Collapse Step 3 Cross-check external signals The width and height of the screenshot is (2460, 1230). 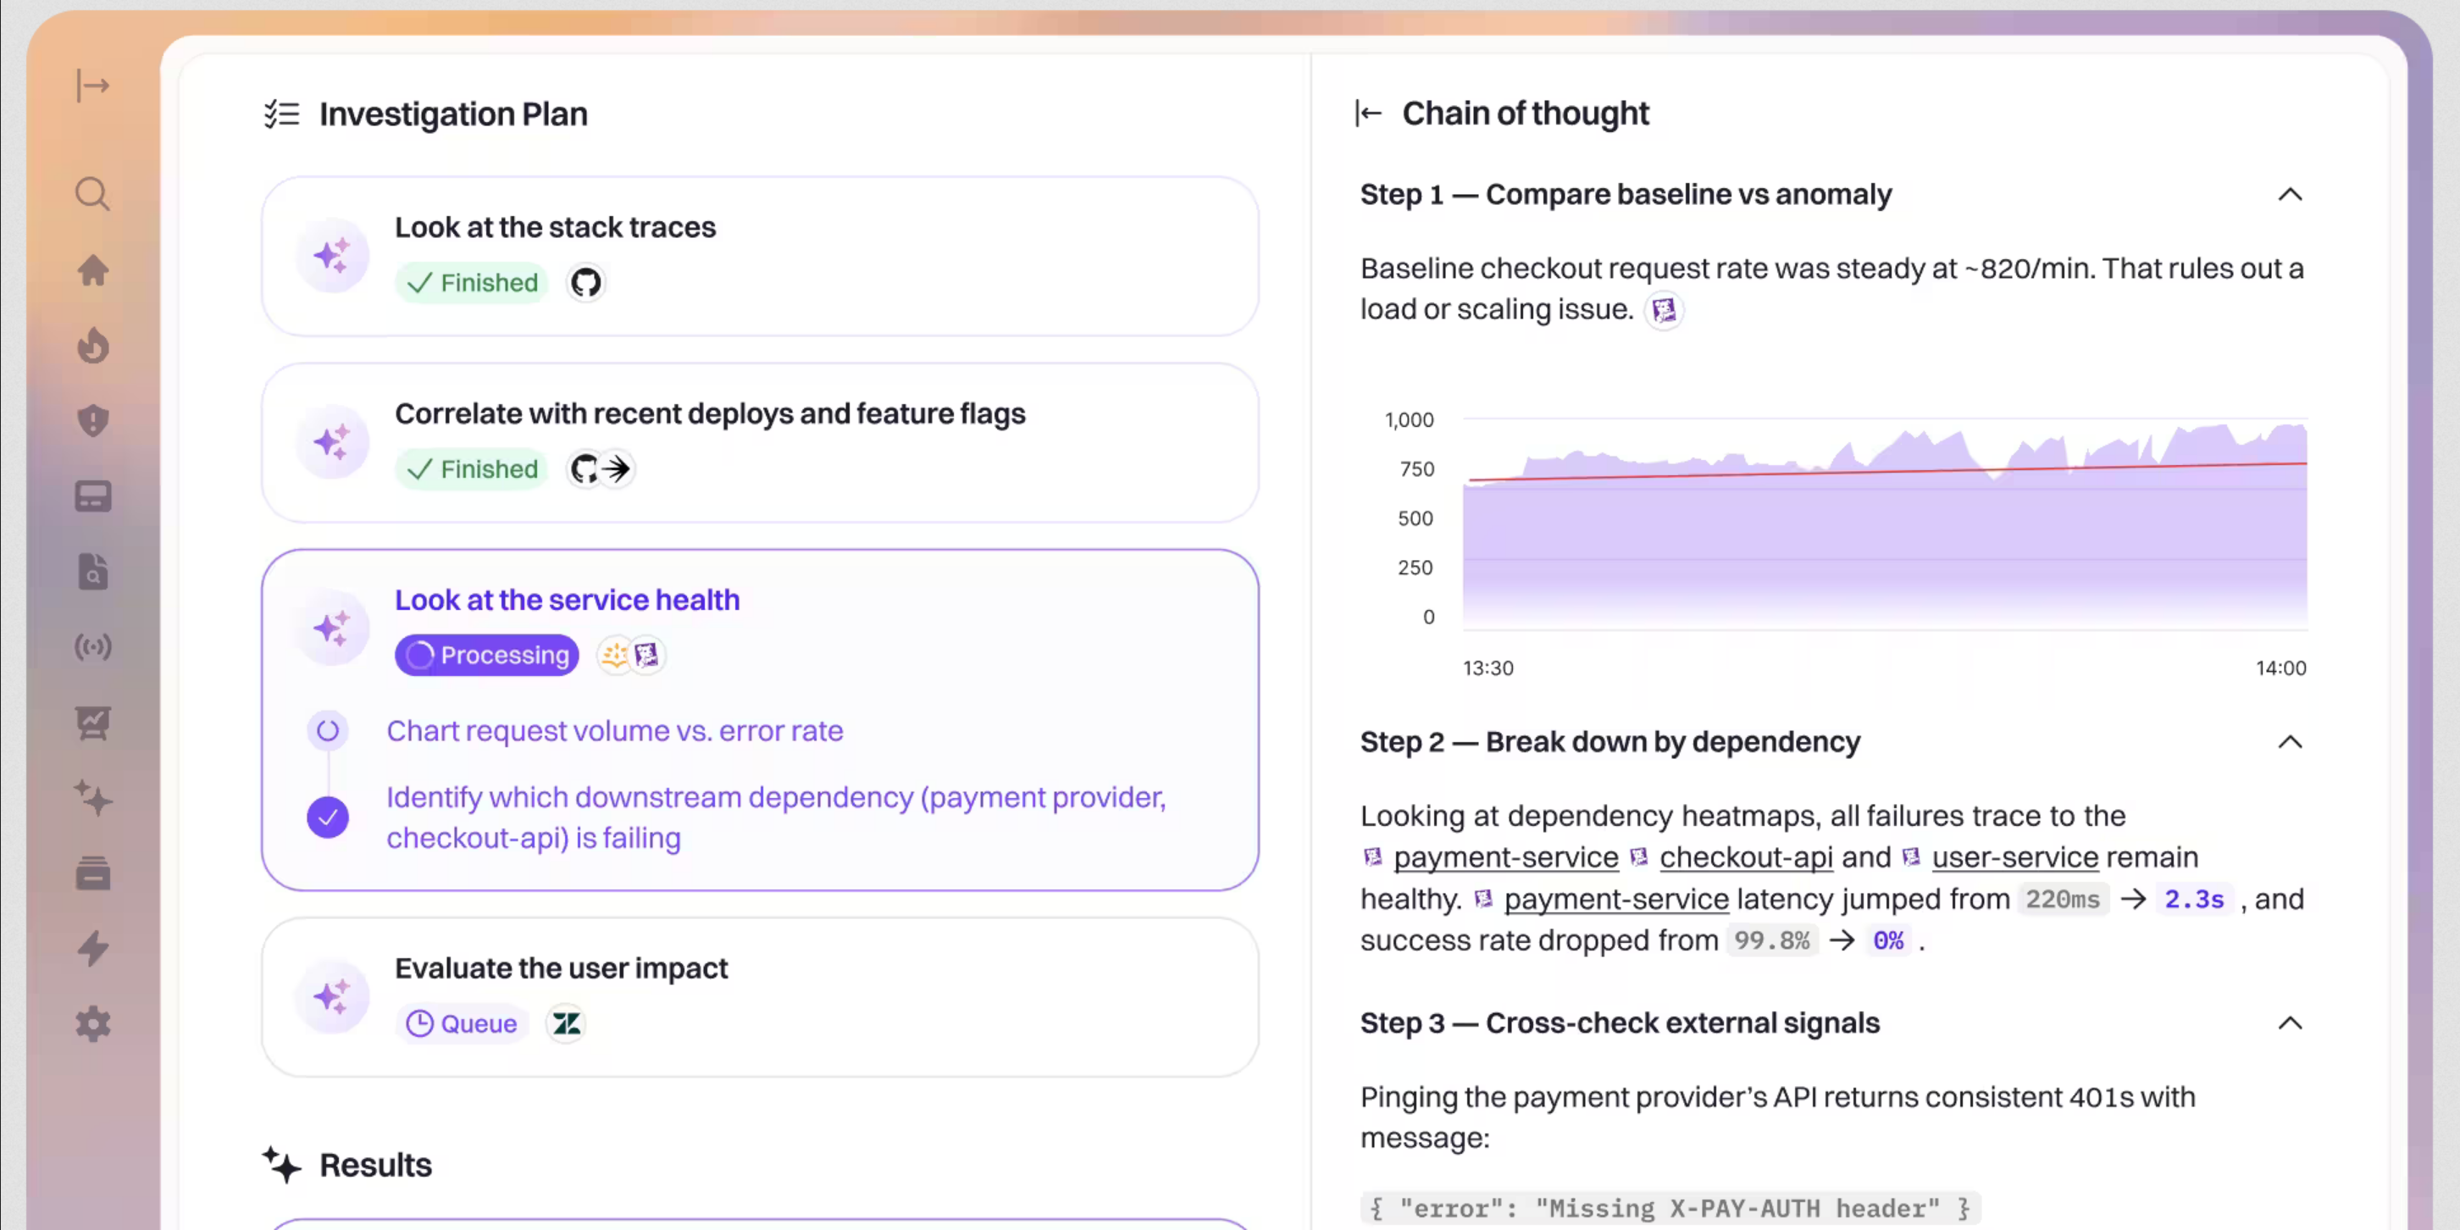[x=2289, y=1023]
